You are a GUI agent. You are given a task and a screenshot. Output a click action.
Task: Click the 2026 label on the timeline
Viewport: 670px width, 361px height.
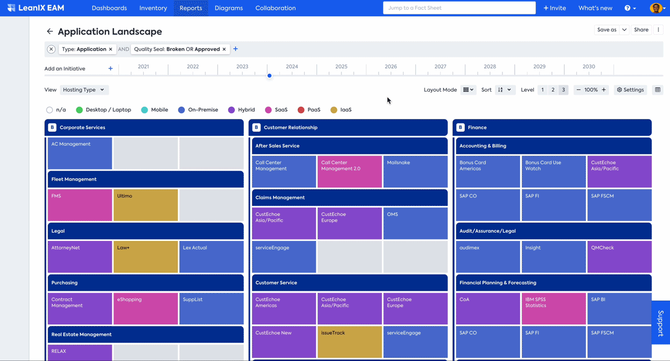point(391,67)
